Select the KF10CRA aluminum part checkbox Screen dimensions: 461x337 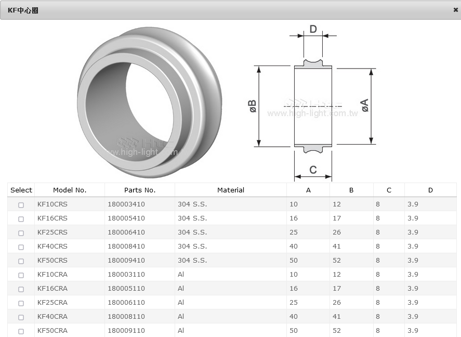[x=21, y=275]
